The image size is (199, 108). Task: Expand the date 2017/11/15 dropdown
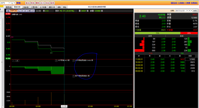pyautogui.click(x=187, y=11)
